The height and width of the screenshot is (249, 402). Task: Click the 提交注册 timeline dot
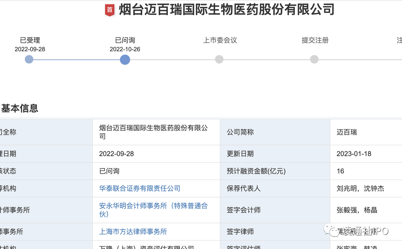314,59
